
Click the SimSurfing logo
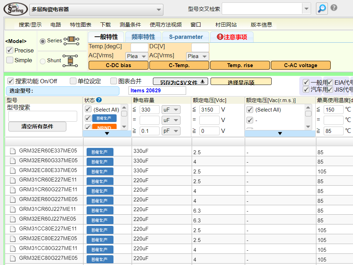pyautogui.click(x=15, y=9)
